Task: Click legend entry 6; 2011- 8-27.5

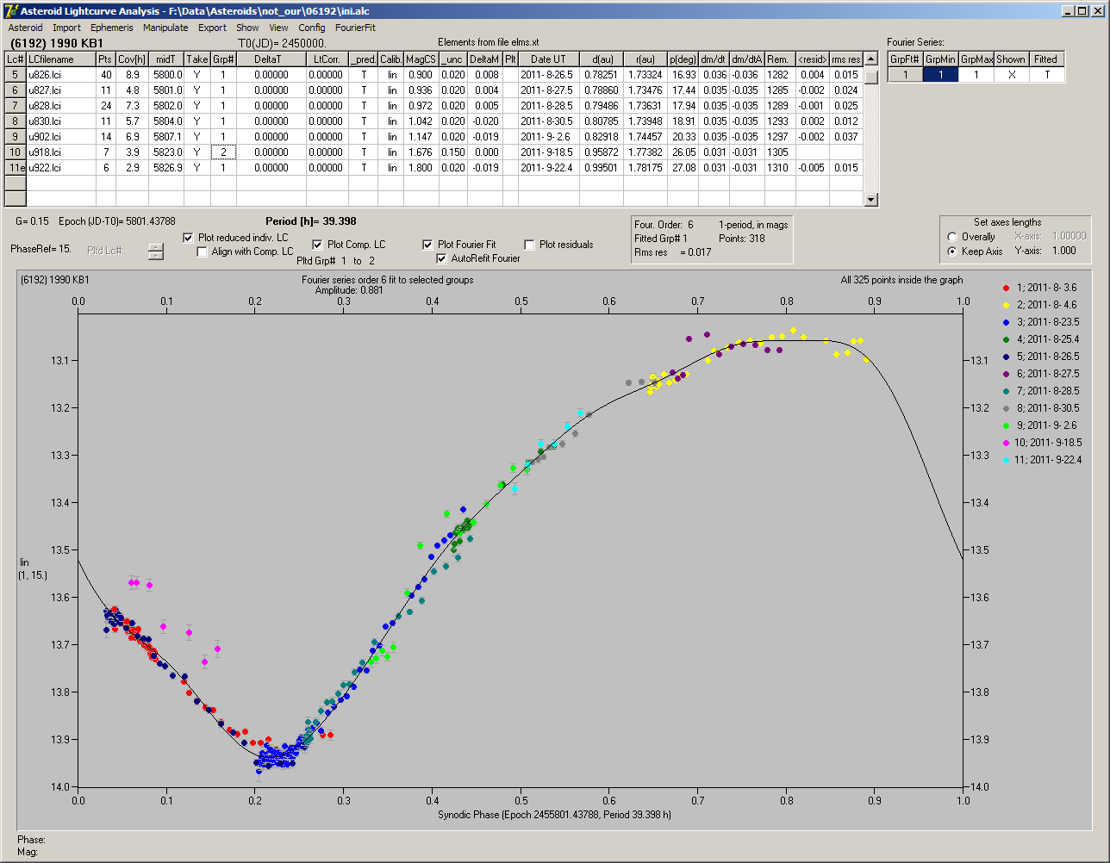Action: click(1040, 374)
